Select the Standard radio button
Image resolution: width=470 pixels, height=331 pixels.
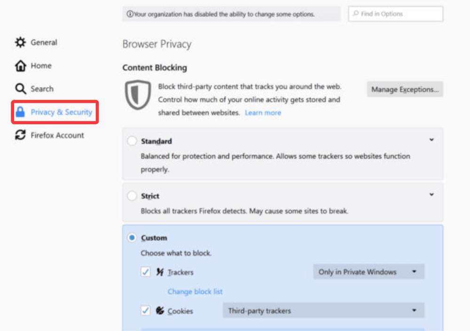(x=132, y=141)
